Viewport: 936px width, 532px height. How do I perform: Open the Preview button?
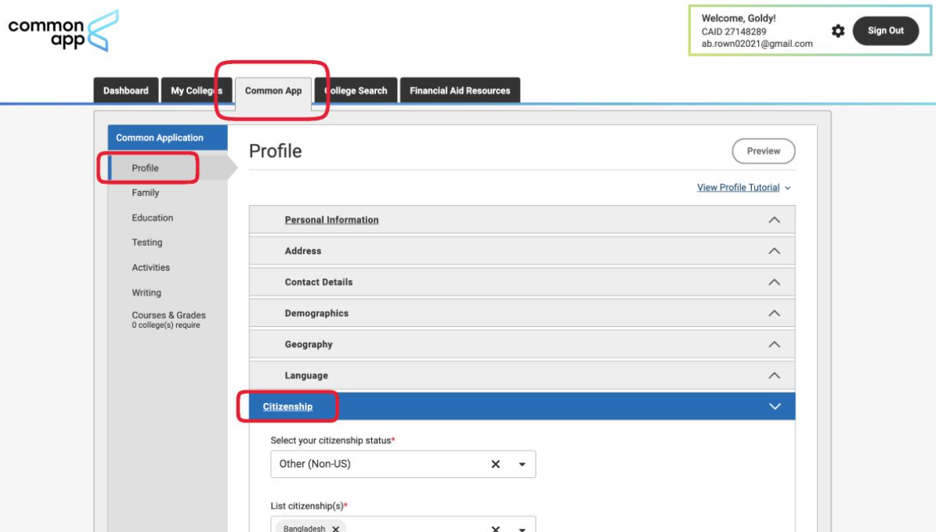tap(764, 151)
